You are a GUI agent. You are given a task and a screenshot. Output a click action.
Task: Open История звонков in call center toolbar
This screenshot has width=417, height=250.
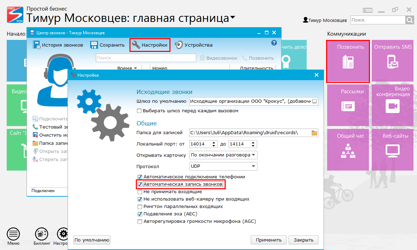pyautogui.click(x=58, y=45)
